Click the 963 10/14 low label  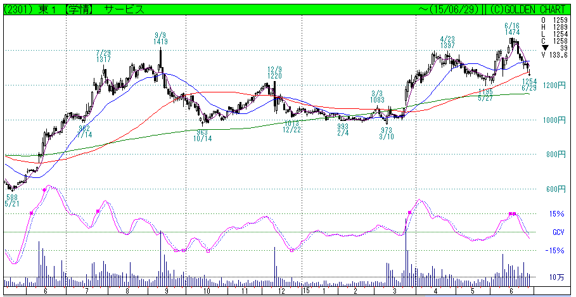tap(202, 135)
